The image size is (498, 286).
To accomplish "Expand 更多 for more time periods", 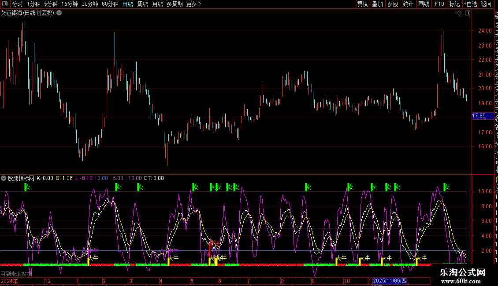I will click(x=193, y=4).
